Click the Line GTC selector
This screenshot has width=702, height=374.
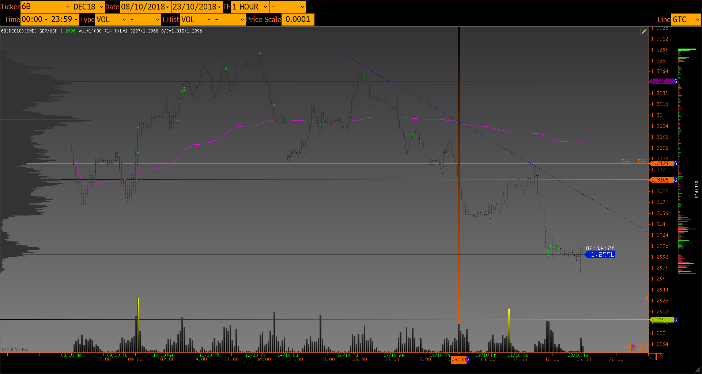(x=686, y=19)
